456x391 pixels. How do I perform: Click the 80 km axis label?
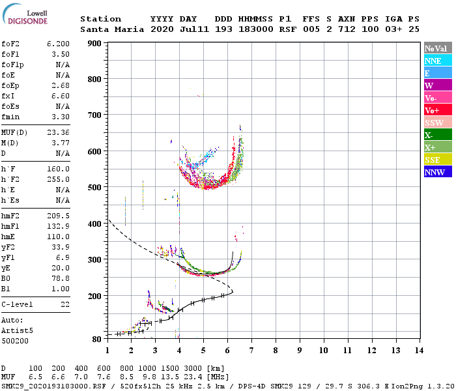(97, 340)
